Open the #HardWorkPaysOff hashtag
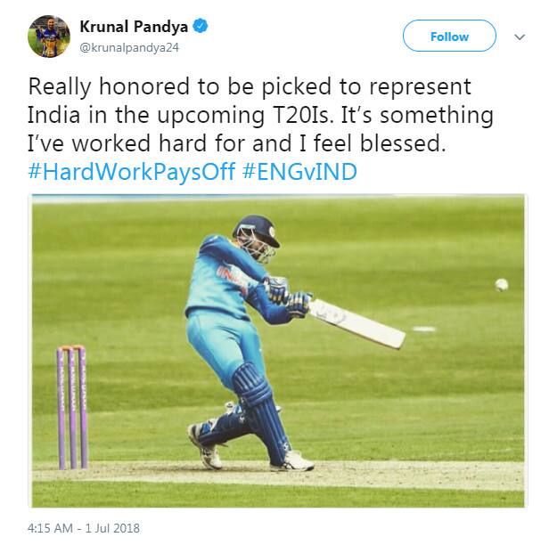Screen dimensions: 549x545 click(132, 172)
